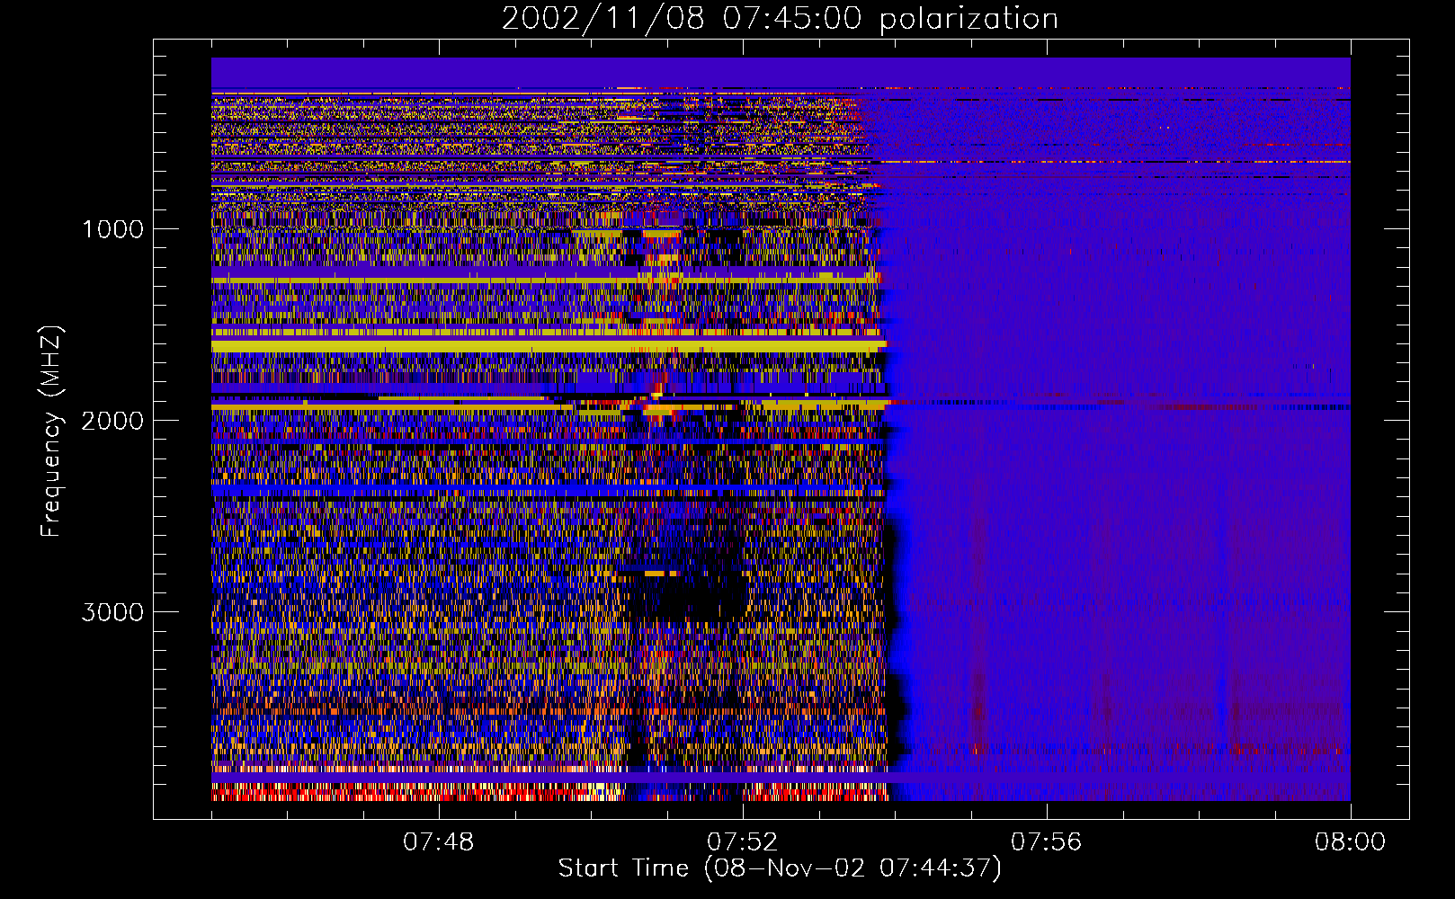The image size is (1455, 899).
Task: Select the 2000 frequency axis label
Action: 112,421
